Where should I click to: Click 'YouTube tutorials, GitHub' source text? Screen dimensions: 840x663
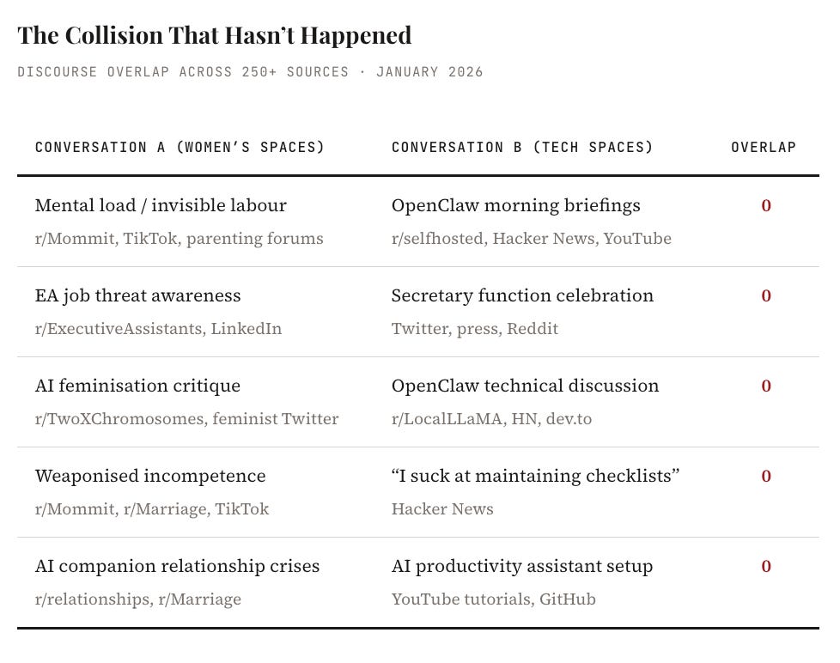(493, 599)
